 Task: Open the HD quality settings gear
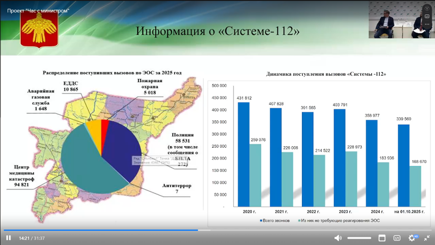(x=412, y=238)
